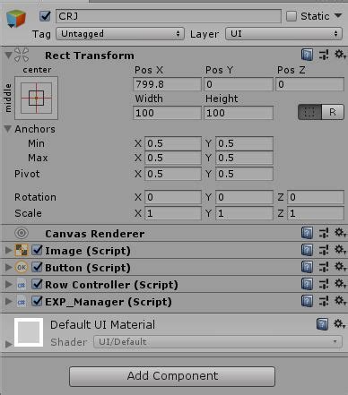Viewport: 348px width, 395px height.
Task: Open Button (Script) help reference icon
Action: coord(307,267)
